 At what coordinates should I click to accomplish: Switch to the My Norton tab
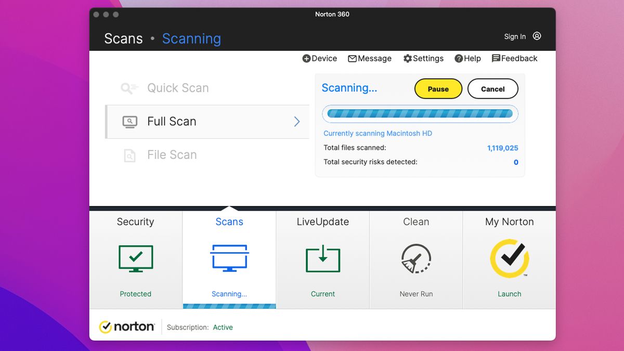click(x=509, y=222)
